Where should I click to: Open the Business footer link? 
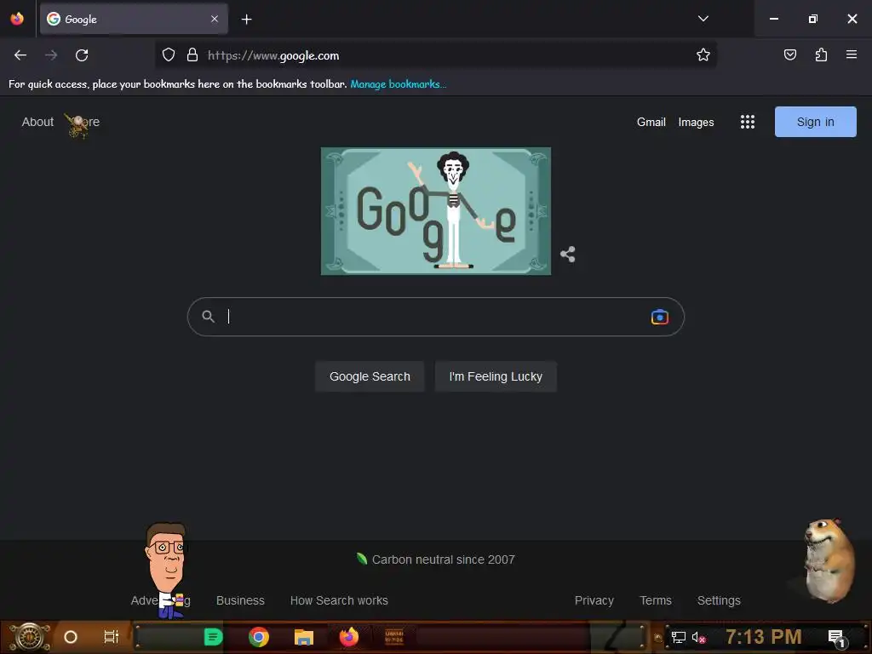tap(240, 600)
